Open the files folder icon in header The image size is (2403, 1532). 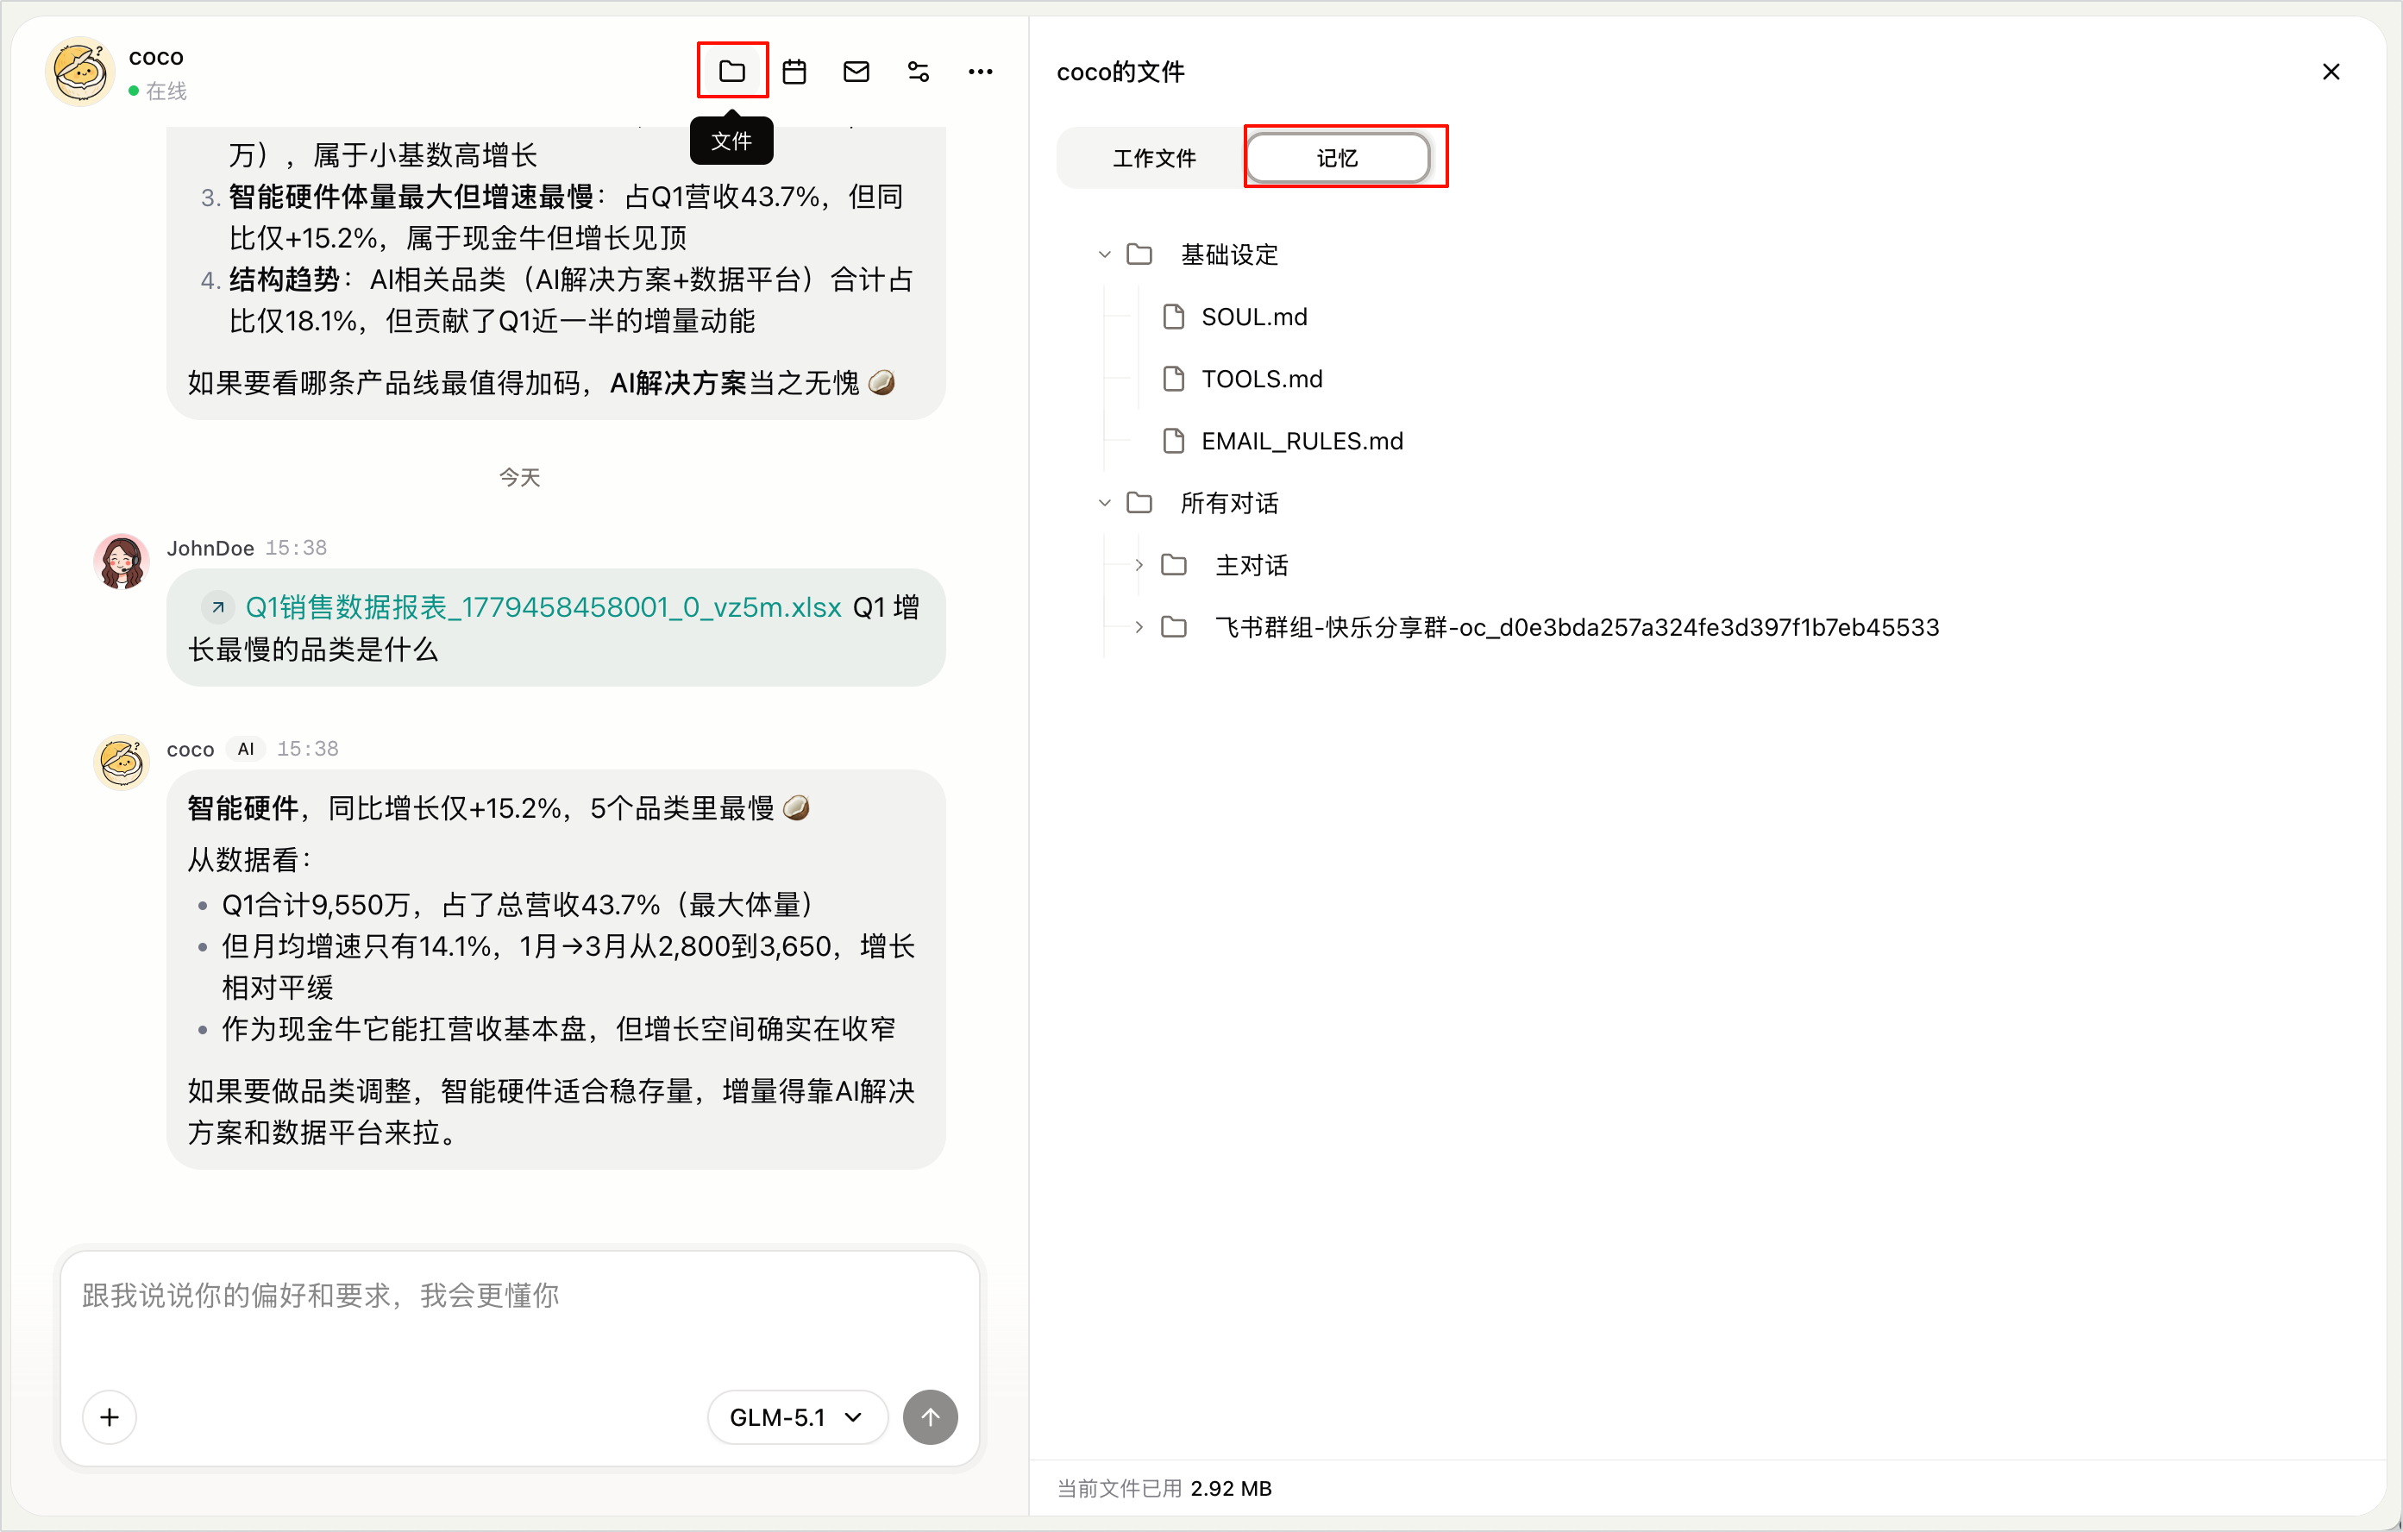731,71
